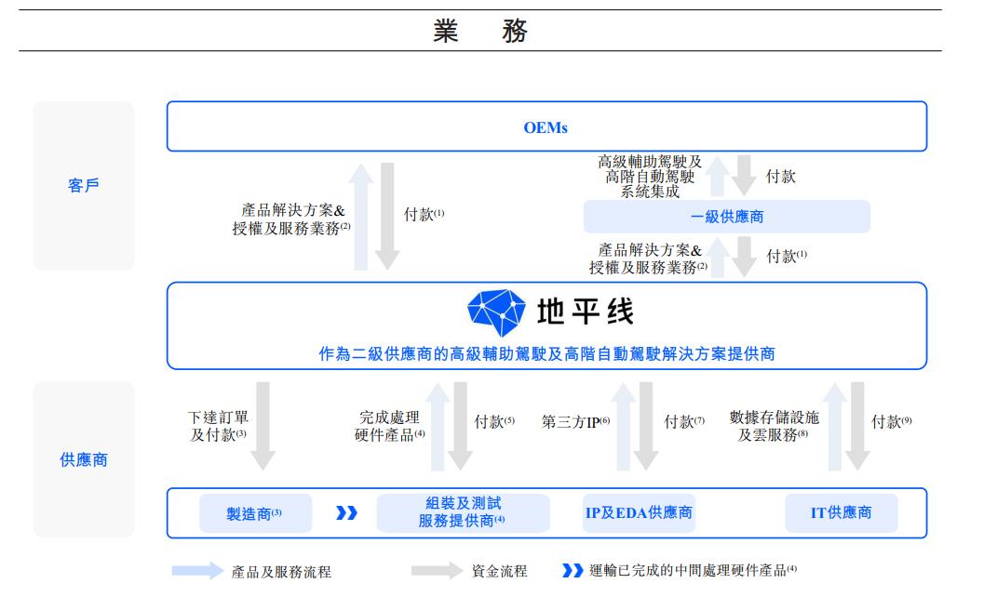Click the 數據存儲設施及雲服務 label

coord(774,426)
